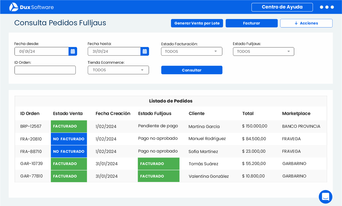342x206 pixels.
Task: Click client Sofía Martínez
Action: point(203,151)
